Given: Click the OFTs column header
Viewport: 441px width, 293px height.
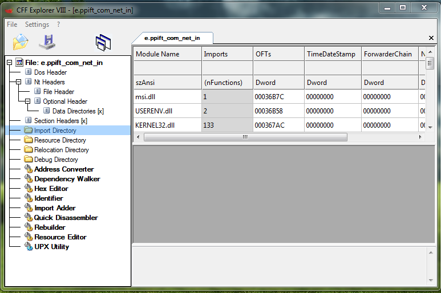Looking at the screenshot, I should click(279, 54).
